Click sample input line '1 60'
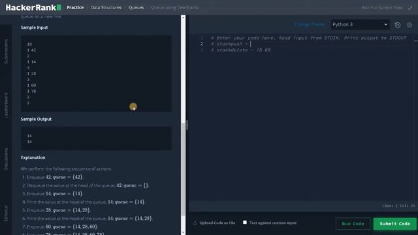The image size is (418, 235). (31, 86)
